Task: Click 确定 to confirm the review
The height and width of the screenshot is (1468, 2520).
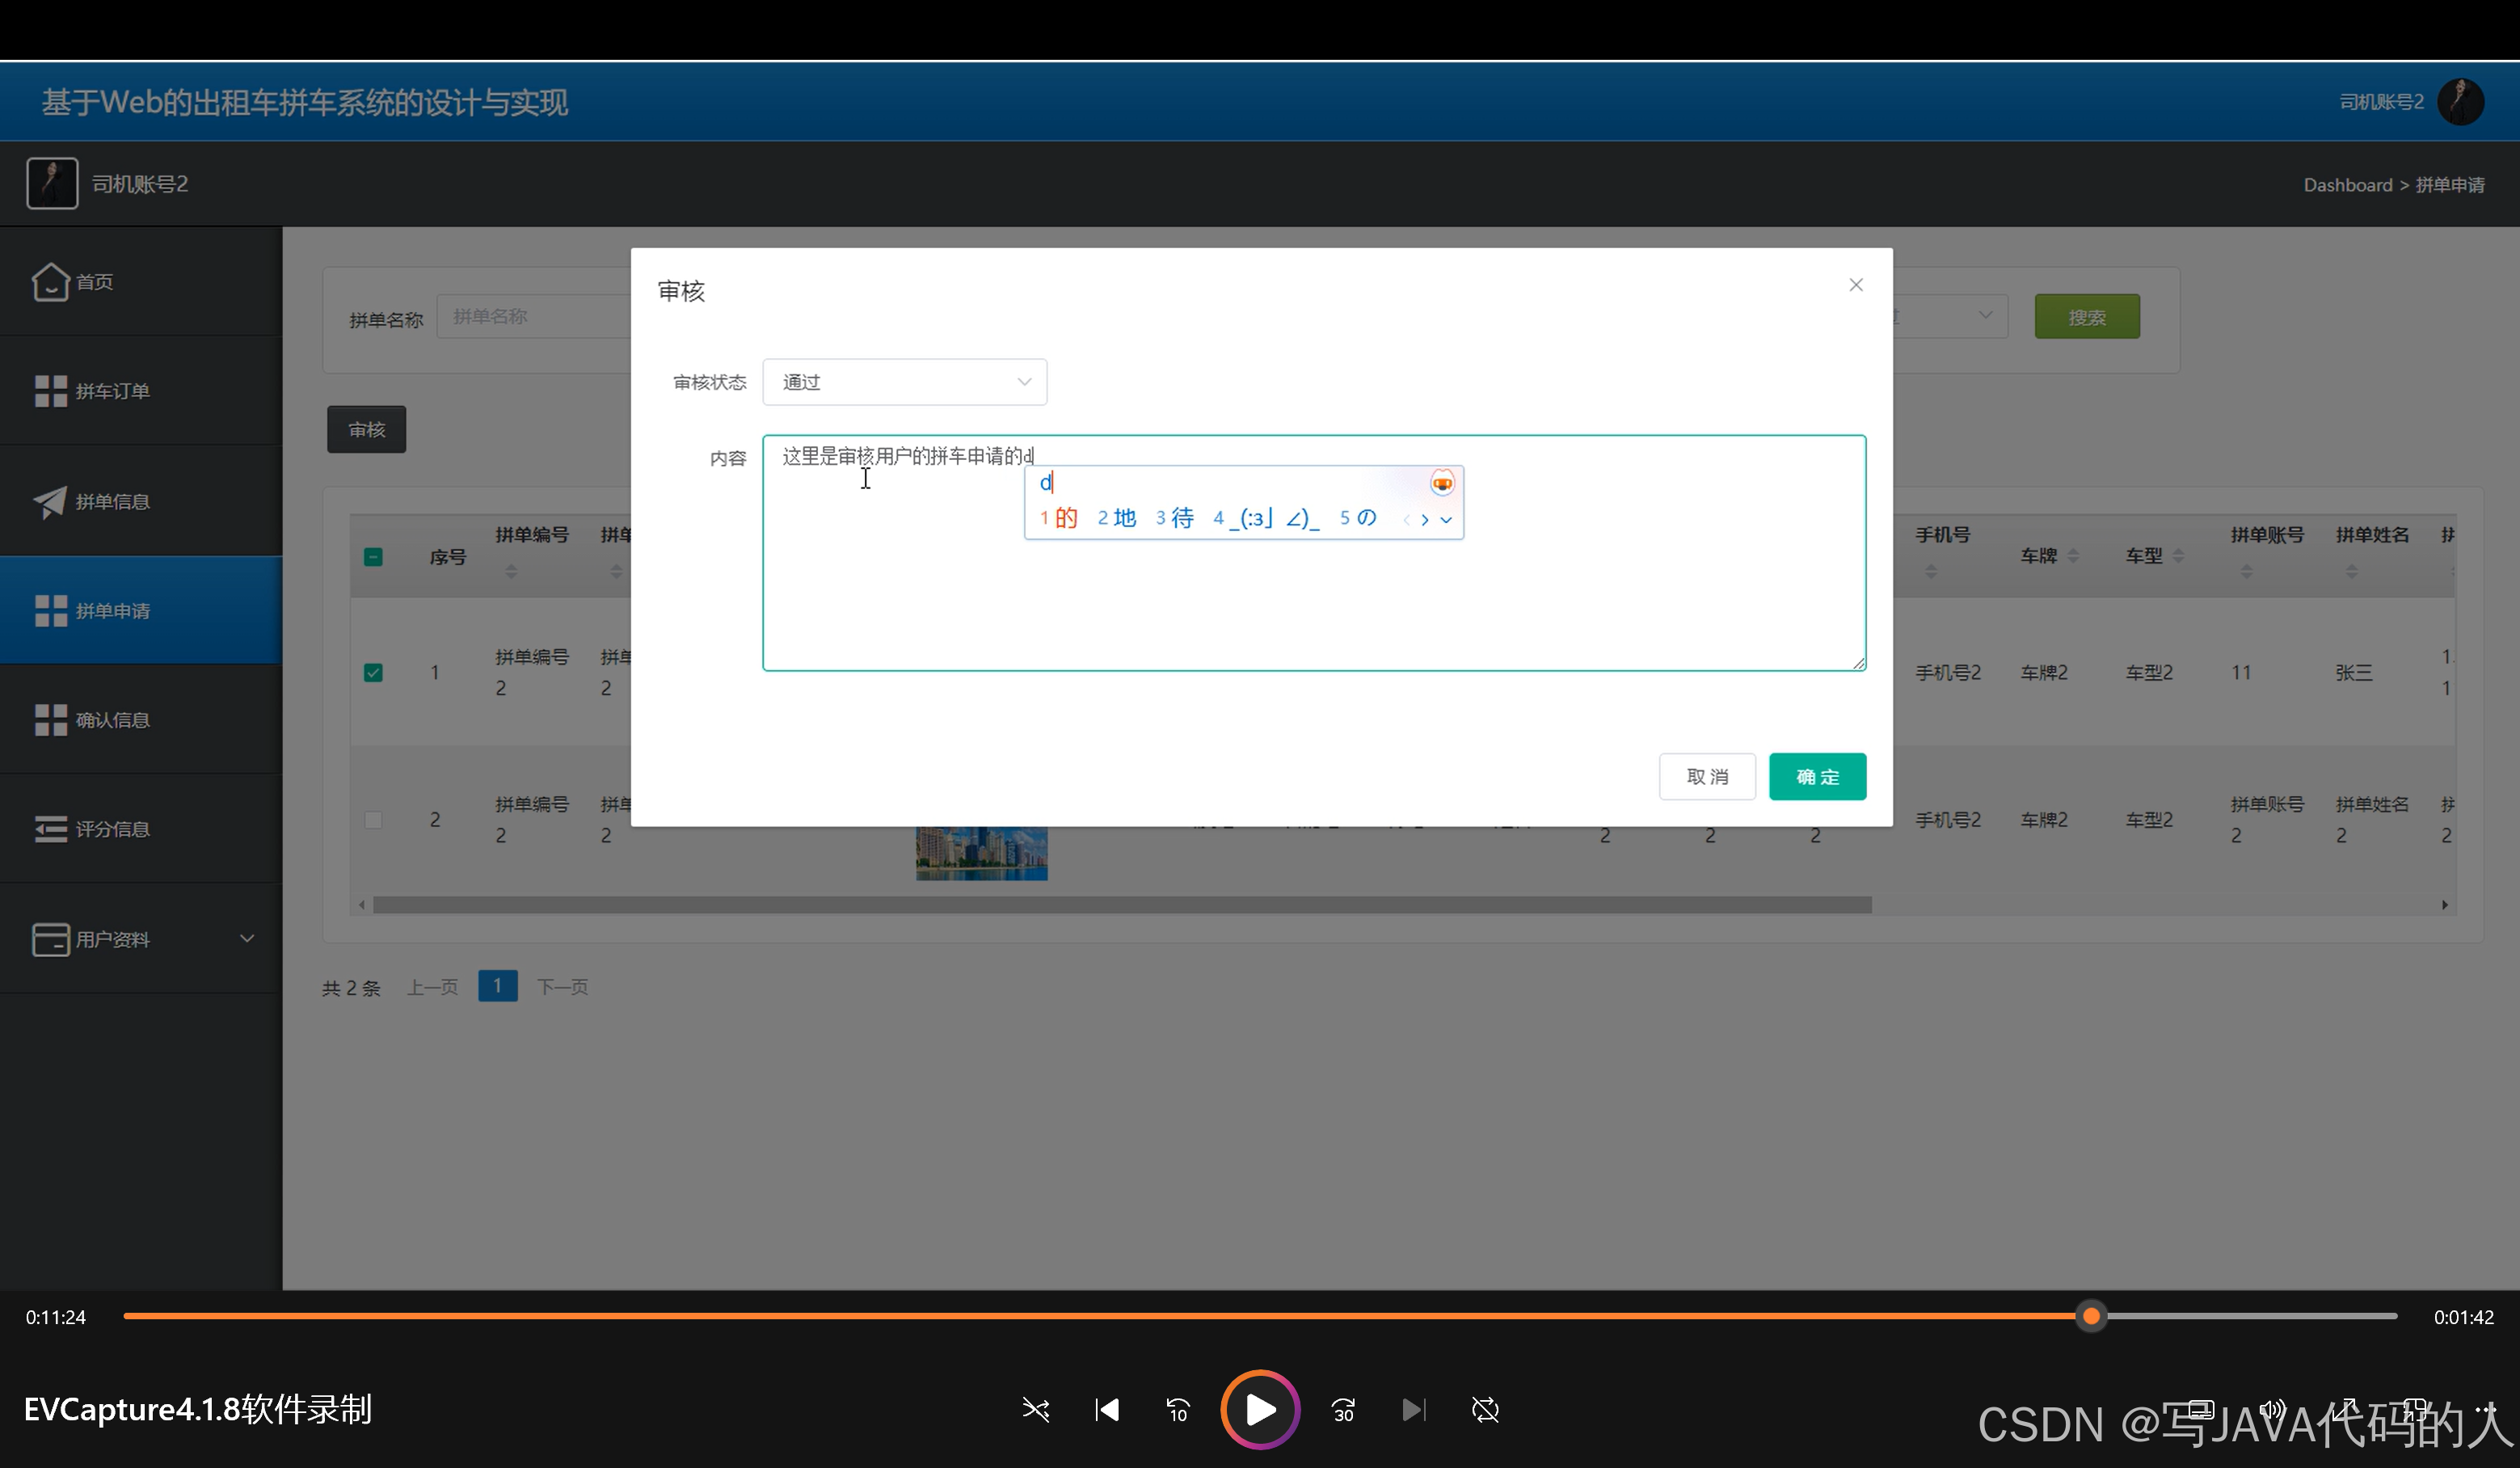Action: [x=1817, y=777]
